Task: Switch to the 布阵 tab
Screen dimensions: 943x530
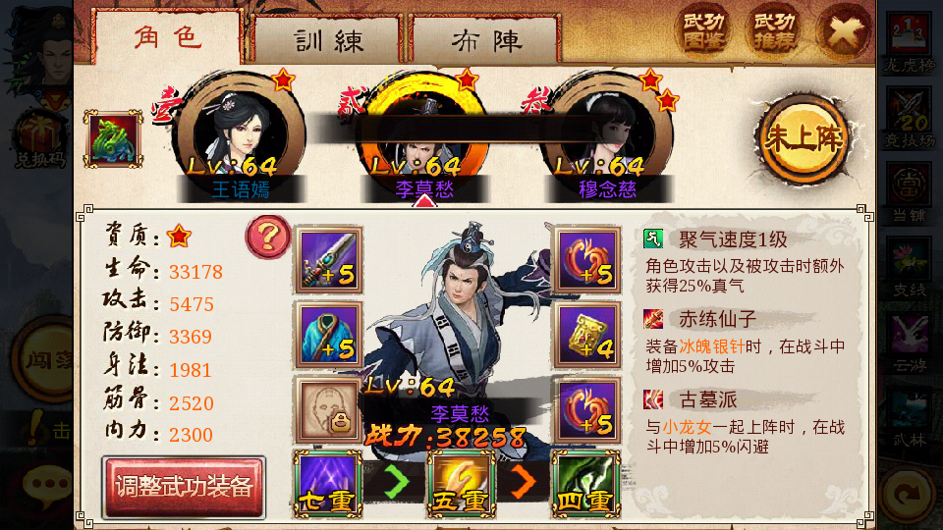Action: (485, 39)
